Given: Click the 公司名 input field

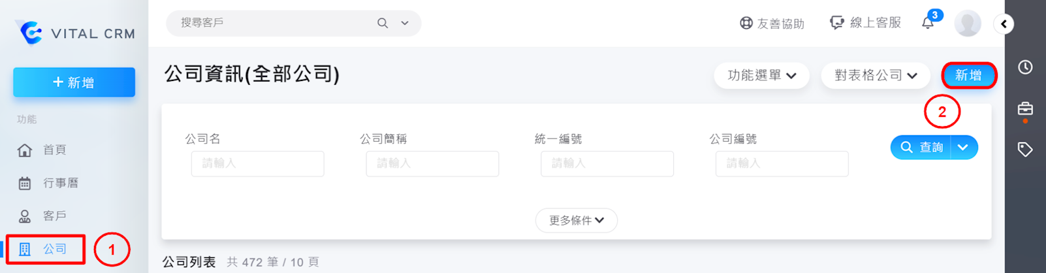Looking at the screenshot, I should 257,164.
